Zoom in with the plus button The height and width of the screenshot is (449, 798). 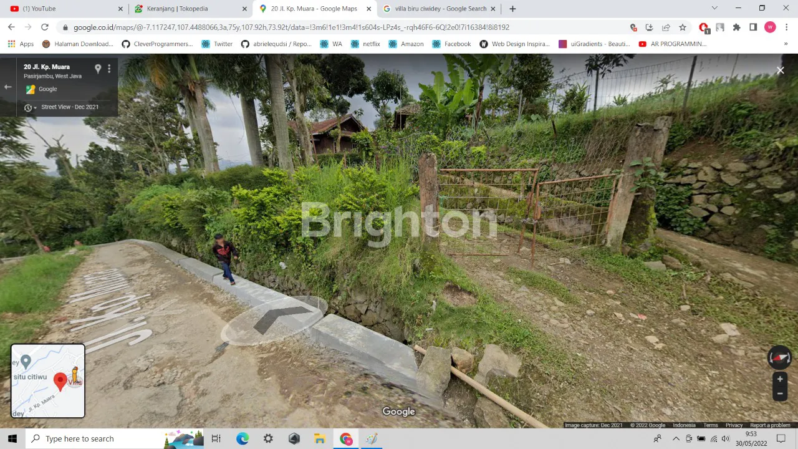(x=779, y=379)
